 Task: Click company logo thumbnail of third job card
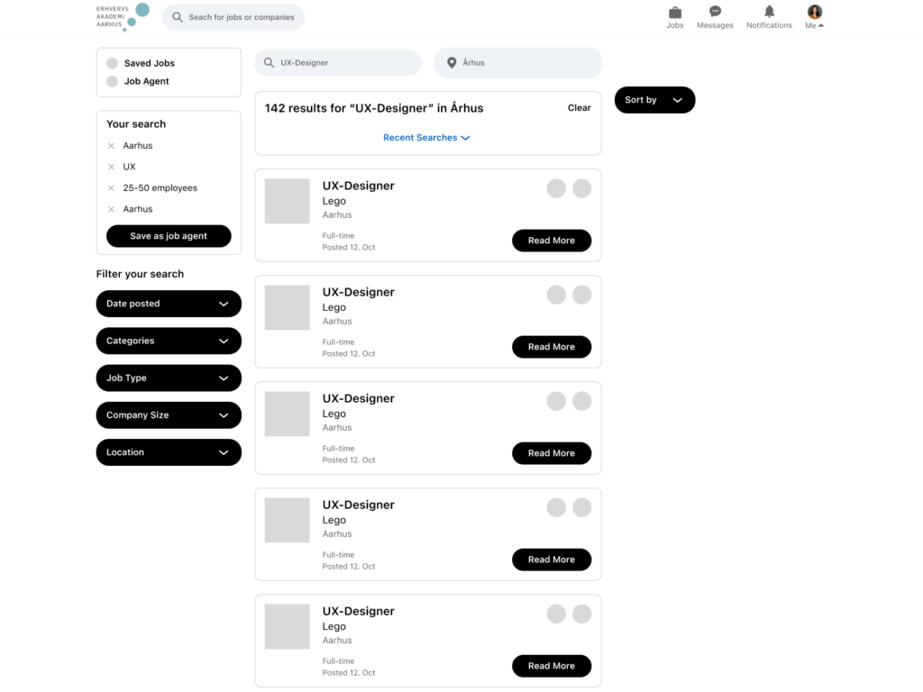tap(287, 414)
